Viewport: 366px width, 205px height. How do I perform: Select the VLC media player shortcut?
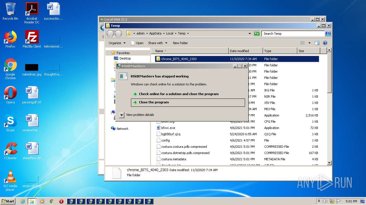click(x=10, y=181)
